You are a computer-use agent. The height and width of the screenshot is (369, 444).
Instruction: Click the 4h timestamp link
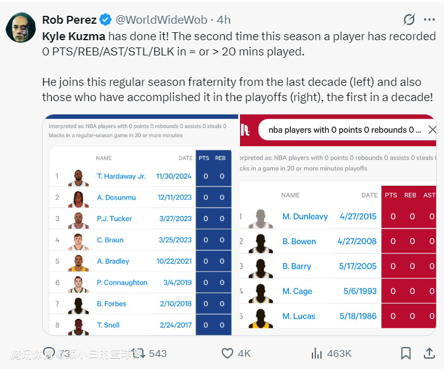tap(223, 20)
